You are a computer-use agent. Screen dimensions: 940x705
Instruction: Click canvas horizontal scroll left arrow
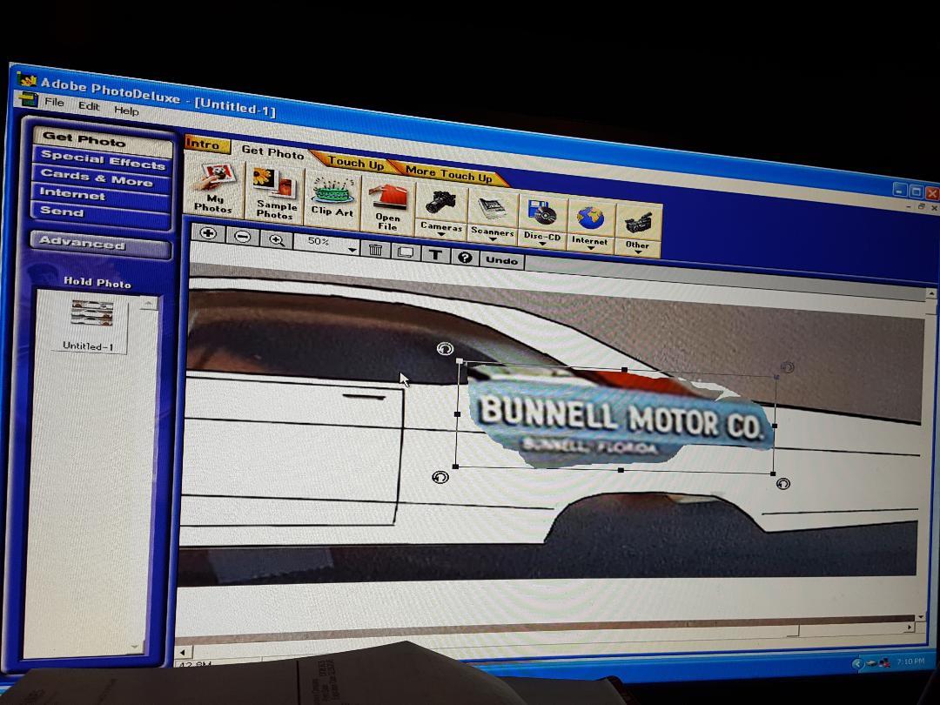click(182, 652)
